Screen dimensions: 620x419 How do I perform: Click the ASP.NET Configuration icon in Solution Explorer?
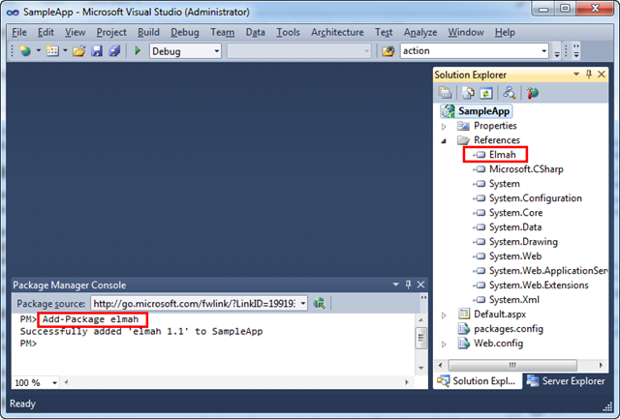pyautogui.click(x=532, y=93)
